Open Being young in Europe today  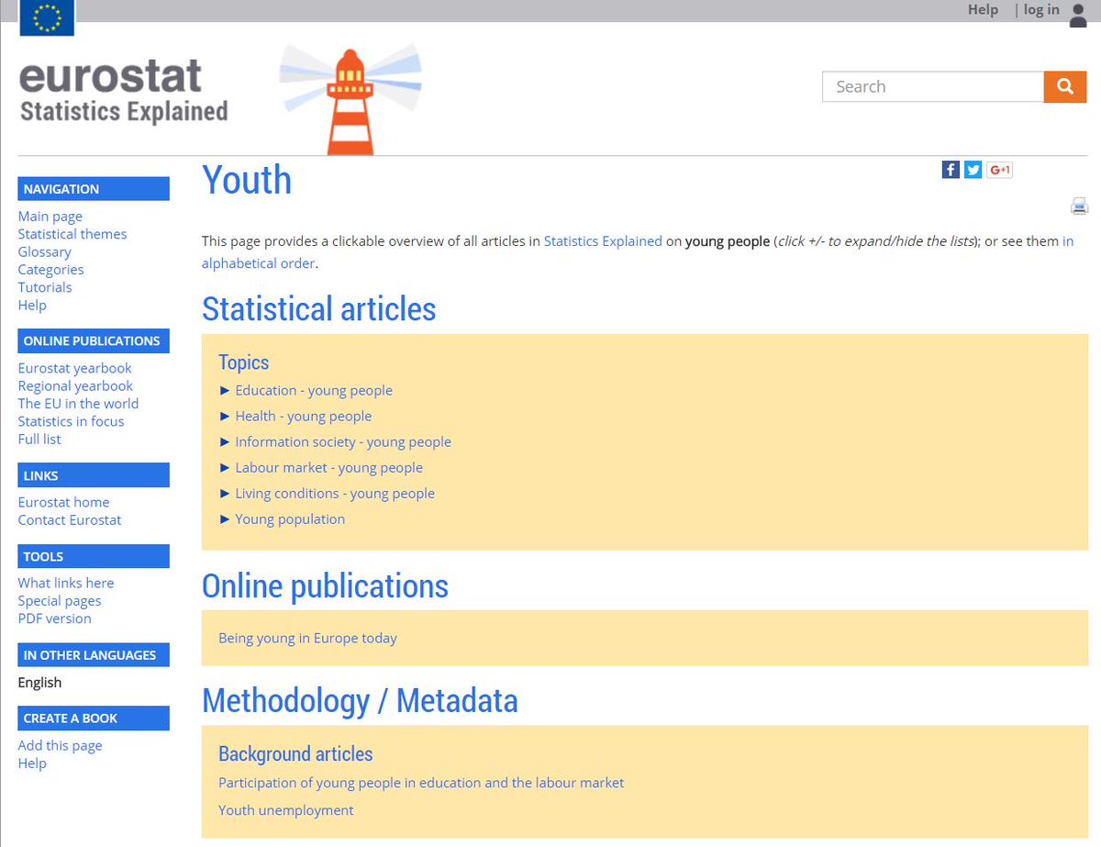pyautogui.click(x=307, y=638)
